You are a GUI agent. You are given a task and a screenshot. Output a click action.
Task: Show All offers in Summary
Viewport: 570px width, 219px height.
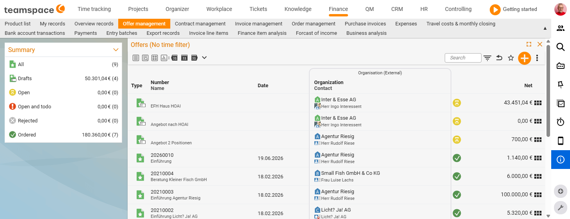[63, 65]
